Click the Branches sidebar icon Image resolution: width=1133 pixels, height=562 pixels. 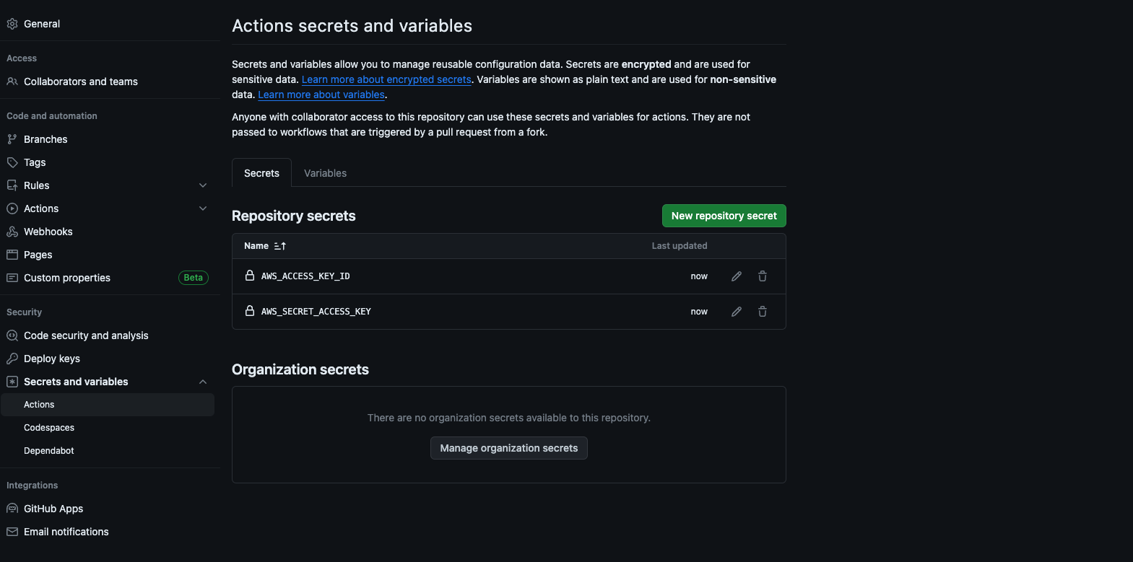coord(12,139)
